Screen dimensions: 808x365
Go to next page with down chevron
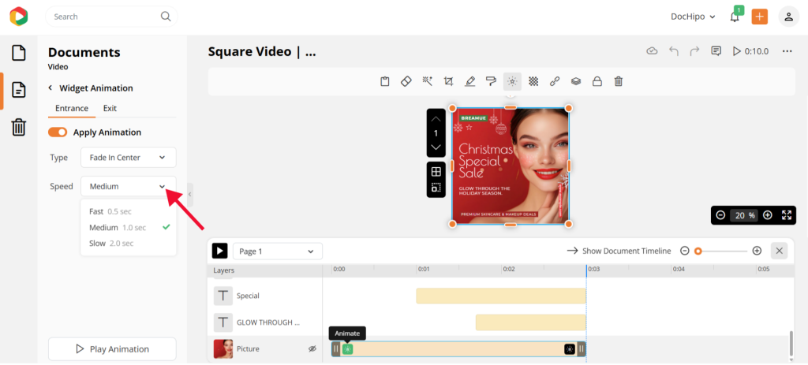(436, 147)
